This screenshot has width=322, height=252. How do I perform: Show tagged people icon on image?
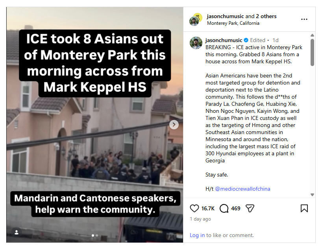pos(17,232)
